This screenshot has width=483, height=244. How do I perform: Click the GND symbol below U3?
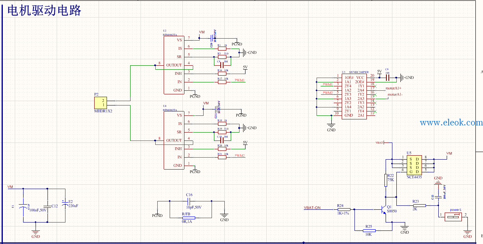tap(331, 127)
